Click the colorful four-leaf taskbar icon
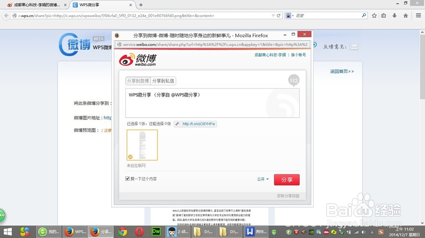Screen dimensions: 425x238 click(25, 232)
